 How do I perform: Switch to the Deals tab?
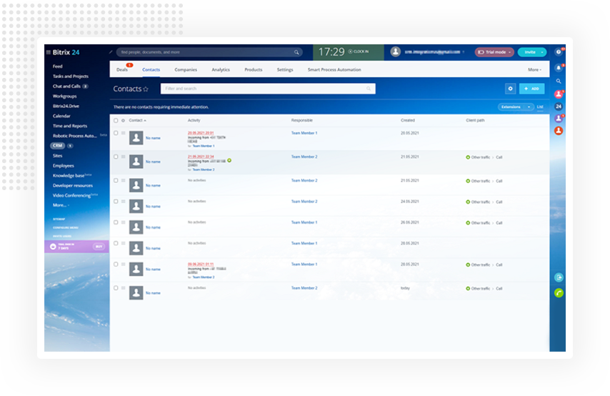[x=121, y=70]
